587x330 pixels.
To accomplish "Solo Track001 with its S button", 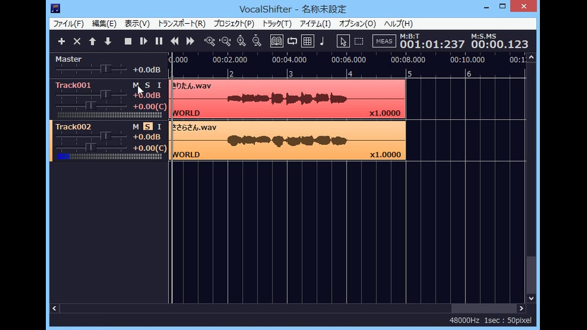I will [x=147, y=86].
